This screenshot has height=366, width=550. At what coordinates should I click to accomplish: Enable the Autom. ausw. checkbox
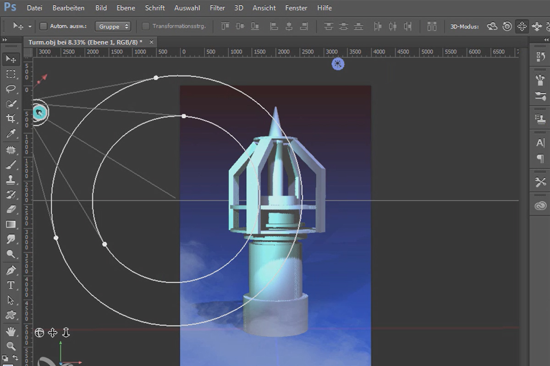44,26
